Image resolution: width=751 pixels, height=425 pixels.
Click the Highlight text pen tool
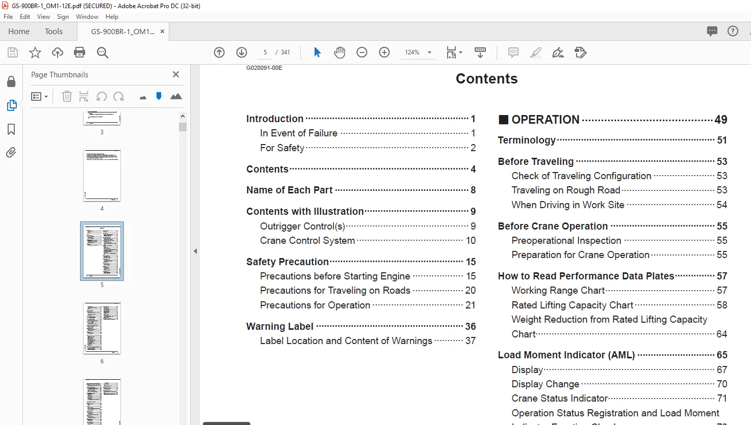(x=536, y=52)
